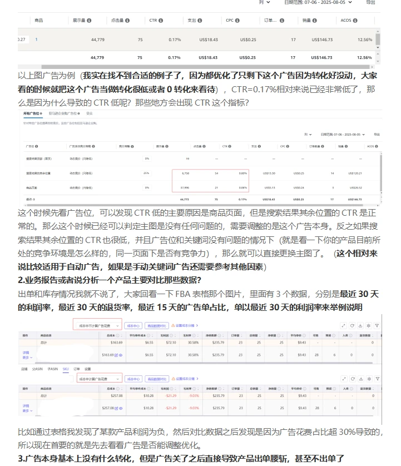Switch to the 父ASIN tab
Viewport: 401px width, 466px height.
tap(37, 369)
